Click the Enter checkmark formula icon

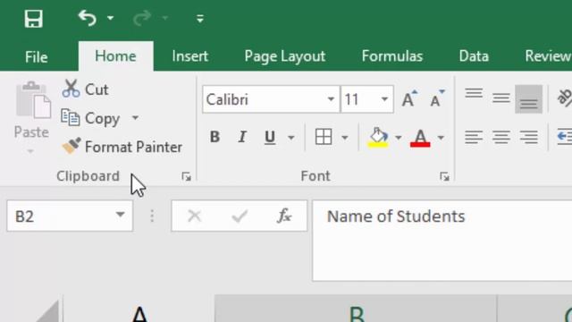(240, 216)
